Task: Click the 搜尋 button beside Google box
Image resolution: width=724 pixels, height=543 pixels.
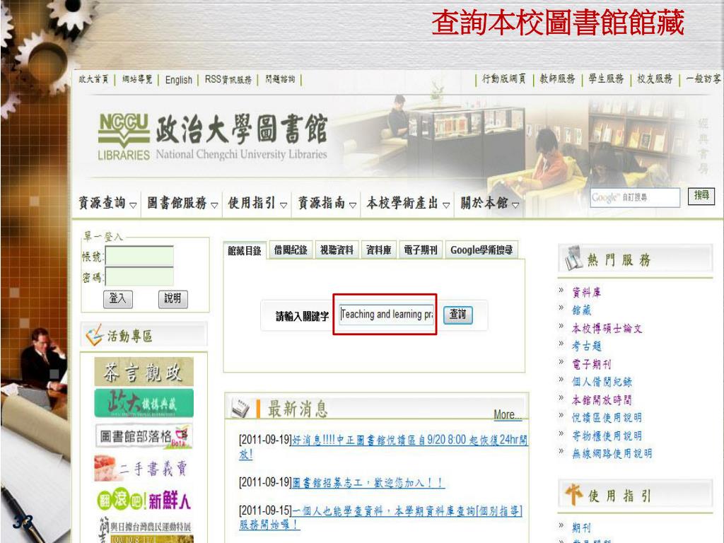Action: coord(701,195)
